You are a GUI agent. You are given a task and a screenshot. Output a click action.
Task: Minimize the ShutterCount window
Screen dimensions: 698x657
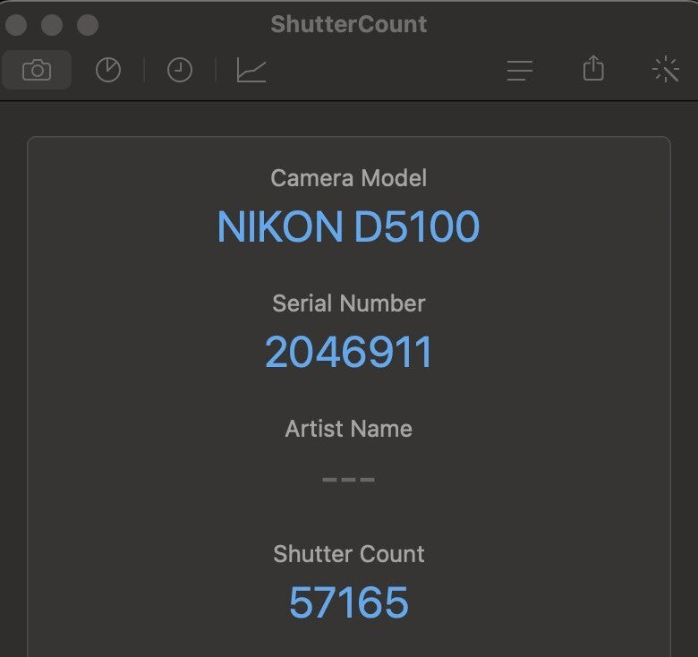coord(52,24)
